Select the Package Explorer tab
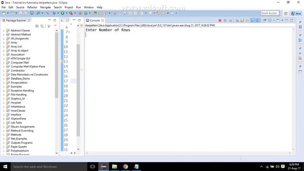The height and width of the screenshot is (171, 304). [16, 20]
